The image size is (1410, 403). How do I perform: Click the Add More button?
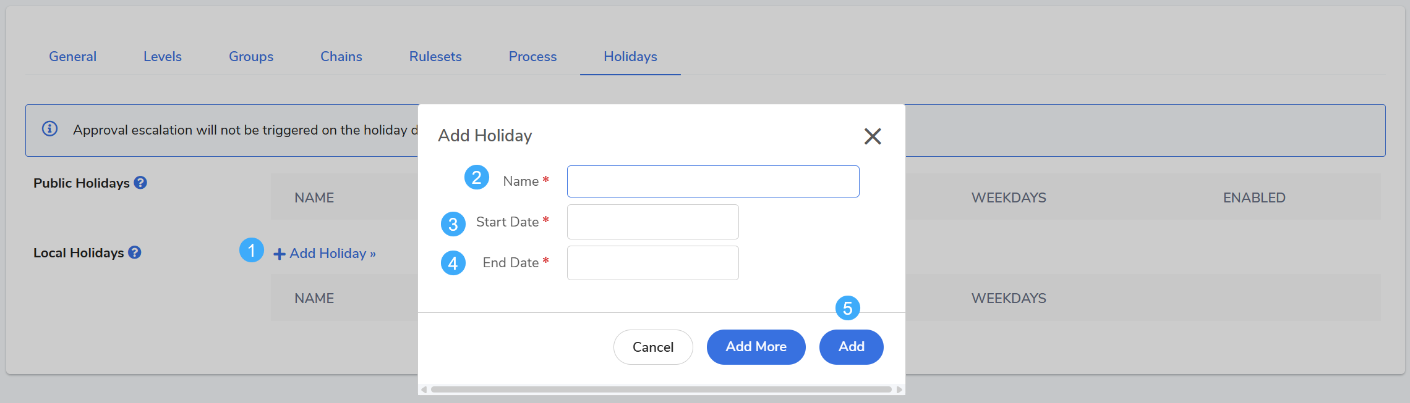click(756, 347)
